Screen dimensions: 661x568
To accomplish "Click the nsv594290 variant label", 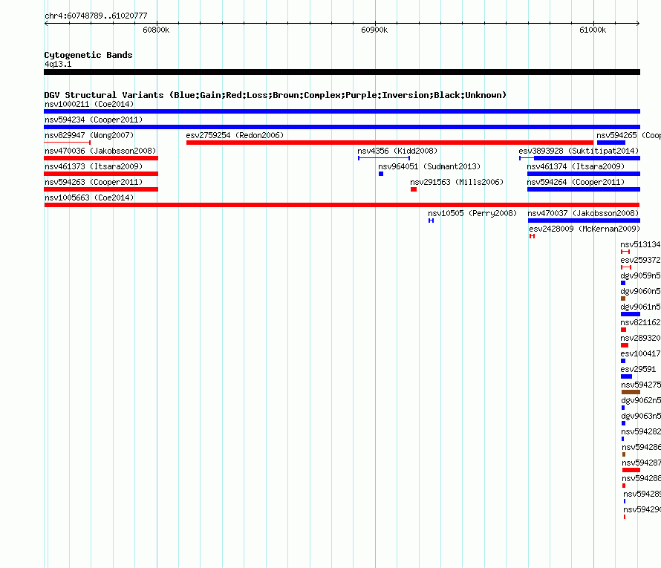I will [x=642, y=509].
